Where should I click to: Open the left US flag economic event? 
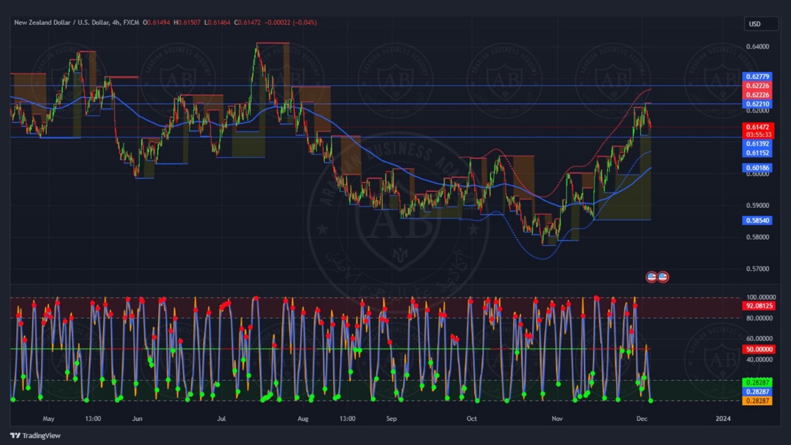click(651, 277)
